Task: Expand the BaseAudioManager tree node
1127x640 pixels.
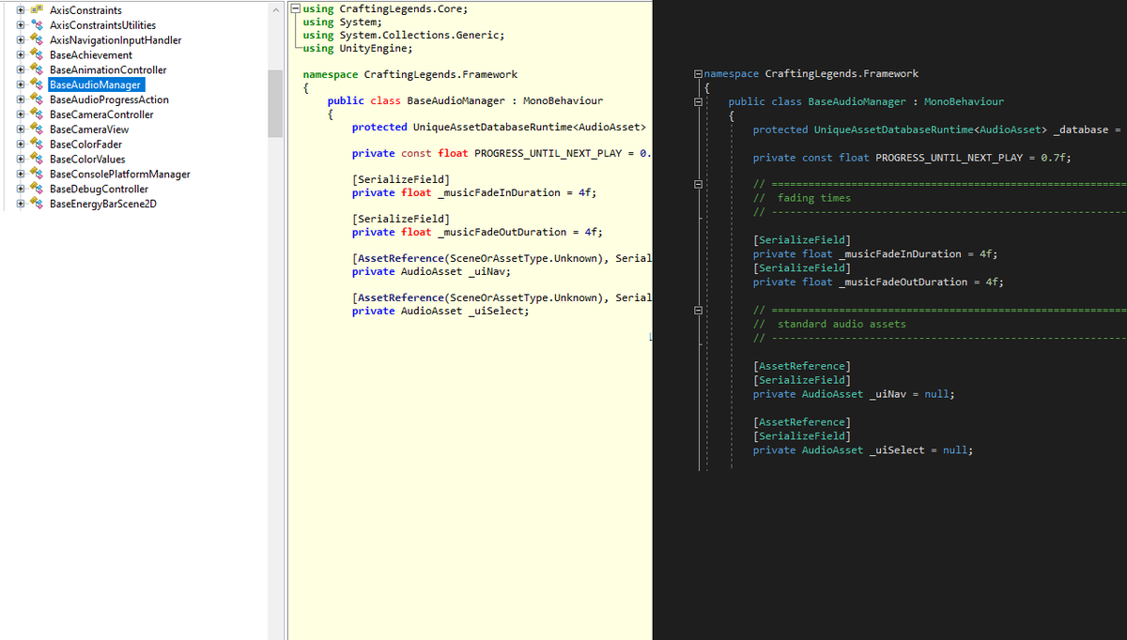Action: tap(21, 84)
